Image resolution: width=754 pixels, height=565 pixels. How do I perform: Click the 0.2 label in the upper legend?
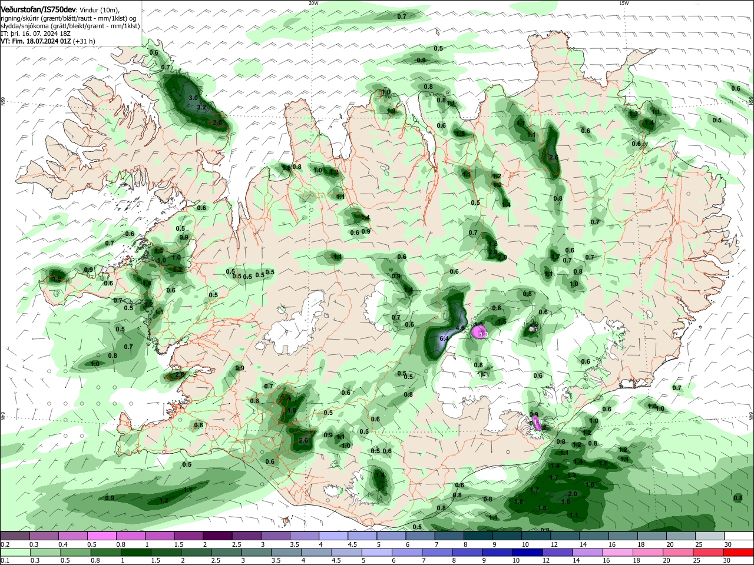click(x=5, y=544)
